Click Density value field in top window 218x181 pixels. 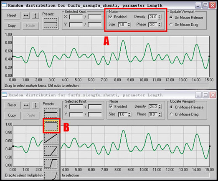pyautogui.click(x=153, y=17)
